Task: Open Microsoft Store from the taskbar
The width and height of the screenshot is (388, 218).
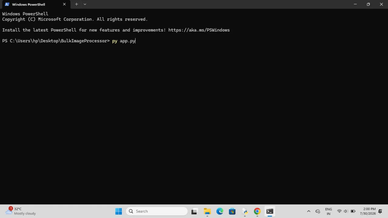Action: 232,211
